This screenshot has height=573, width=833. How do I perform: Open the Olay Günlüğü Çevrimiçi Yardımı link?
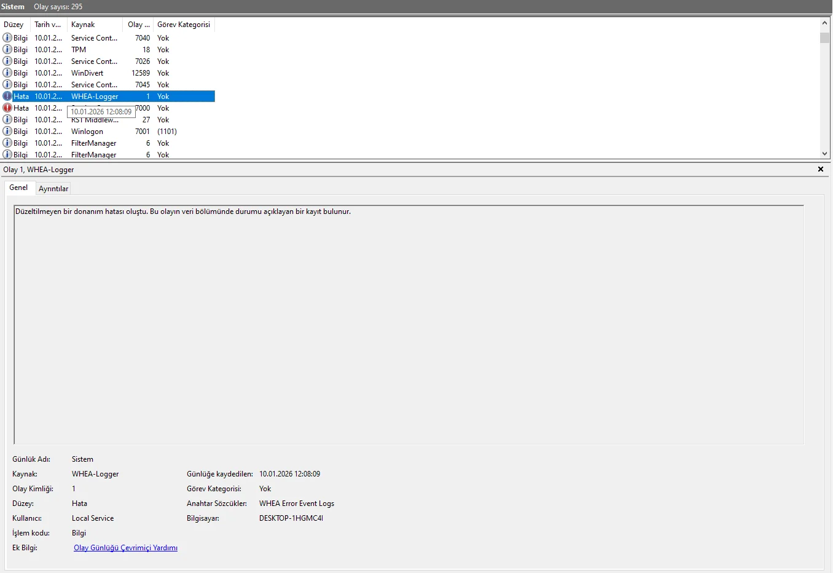point(125,548)
